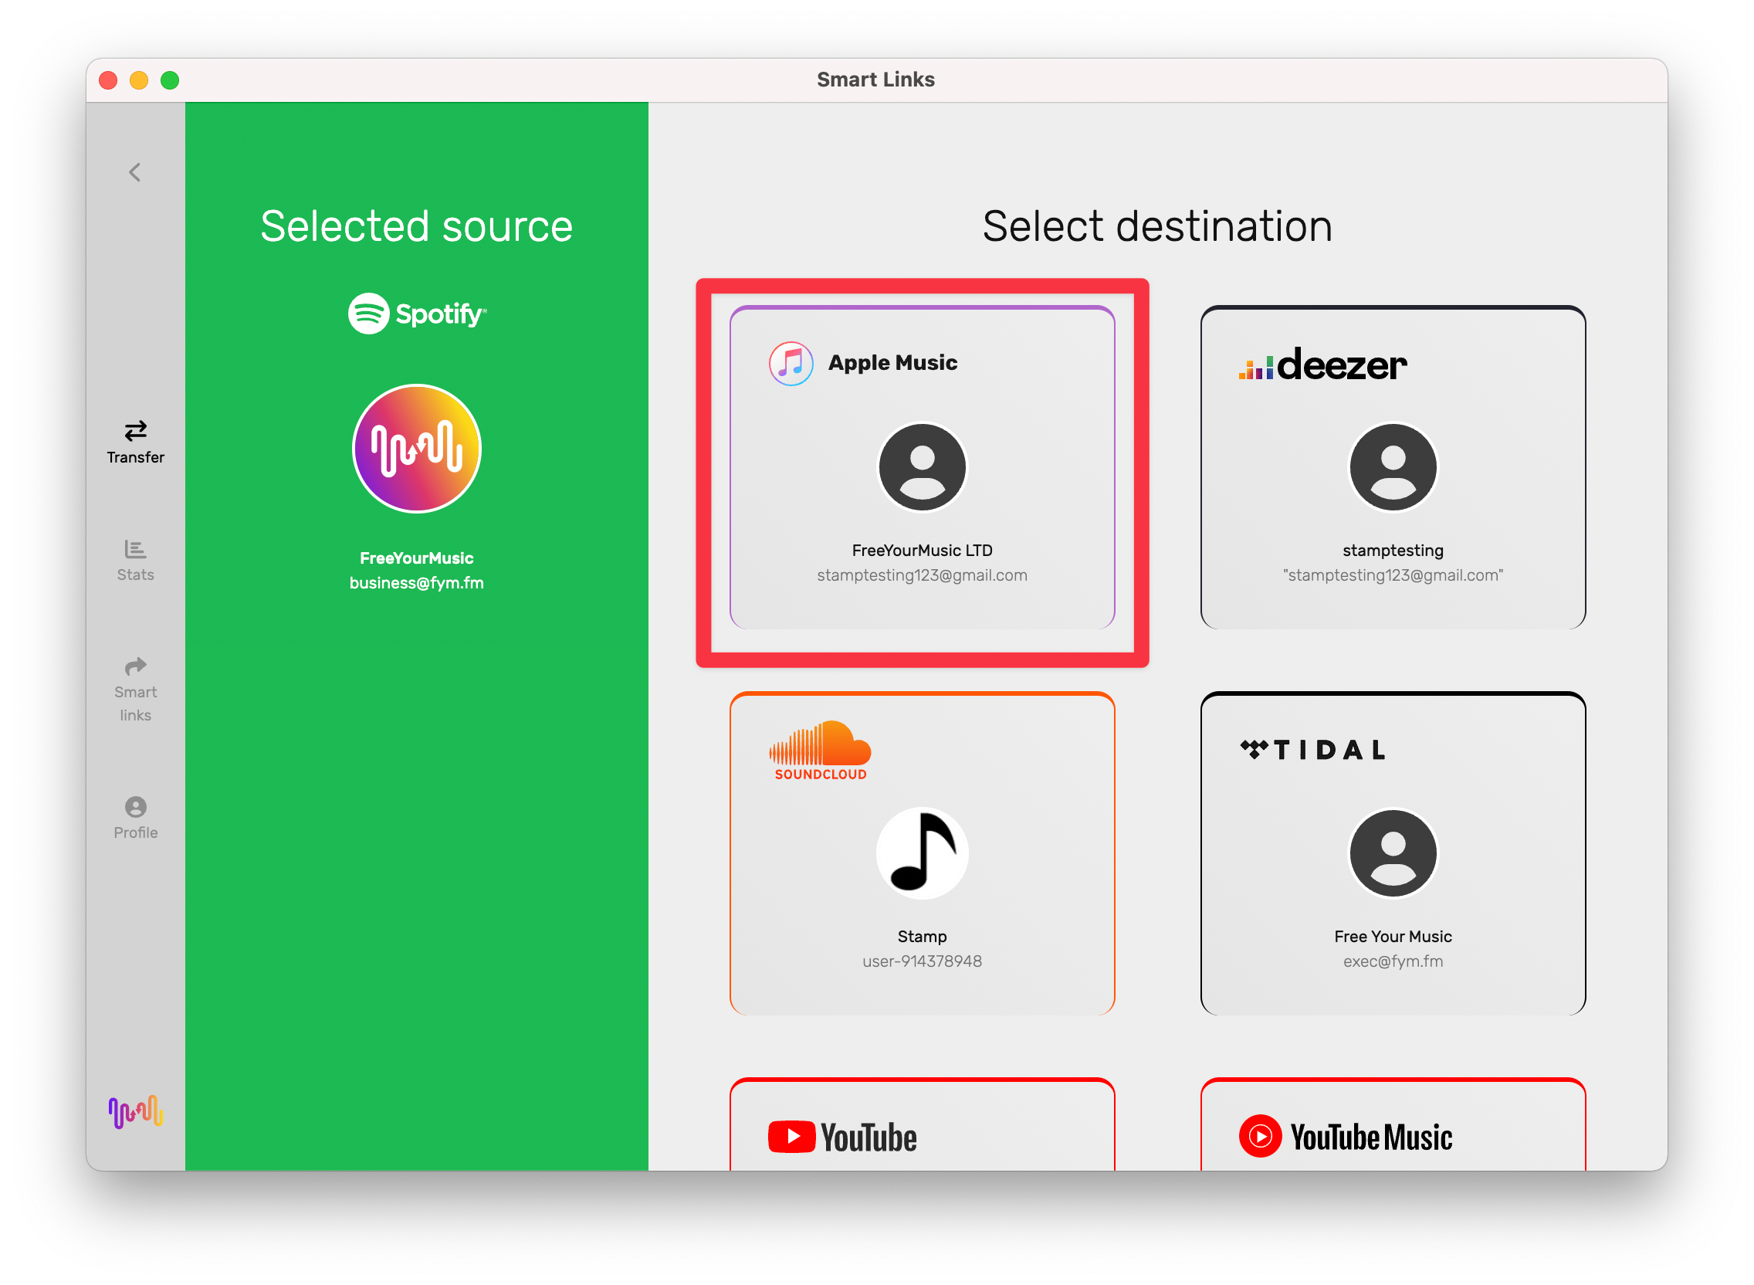Select the Deezer destination card
Screen dimensions: 1754x1285
pos(1393,467)
